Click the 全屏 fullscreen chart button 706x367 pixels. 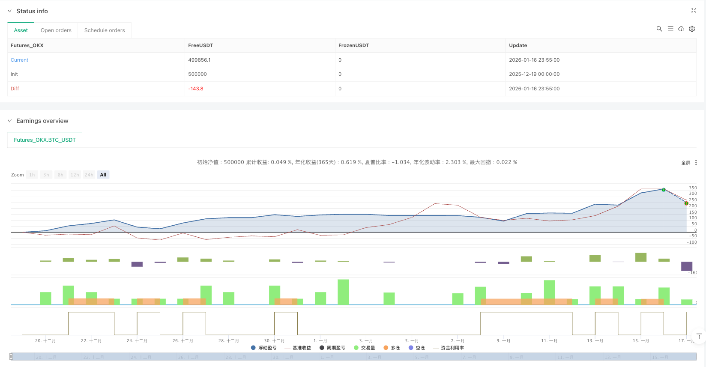coord(685,163)
